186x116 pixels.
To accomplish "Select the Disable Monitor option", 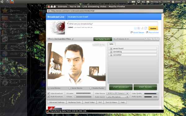I will coord(91,88).
